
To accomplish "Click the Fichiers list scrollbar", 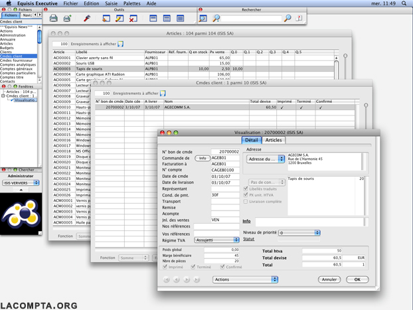I will [x=40, y=37].
